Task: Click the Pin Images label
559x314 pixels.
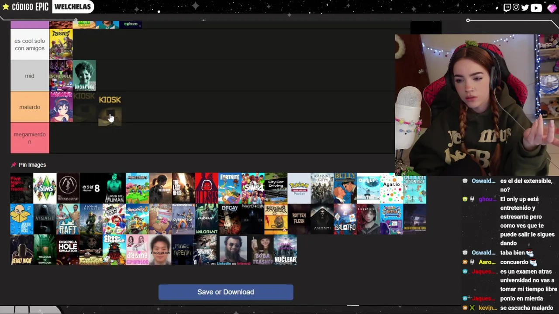Action: (32, 165)
